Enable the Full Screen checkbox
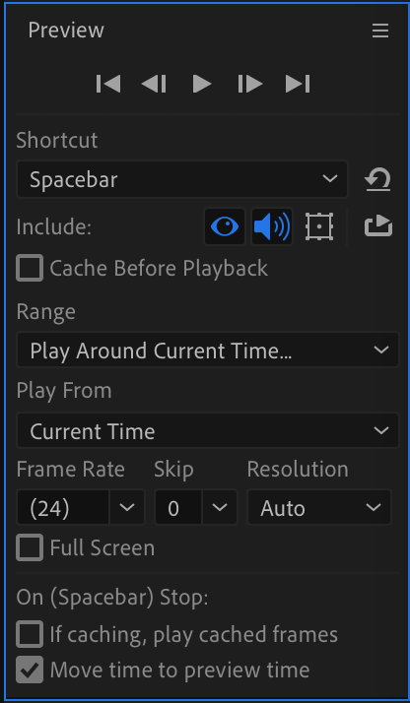Screen dimensions: 410x703 pos(30,547)
